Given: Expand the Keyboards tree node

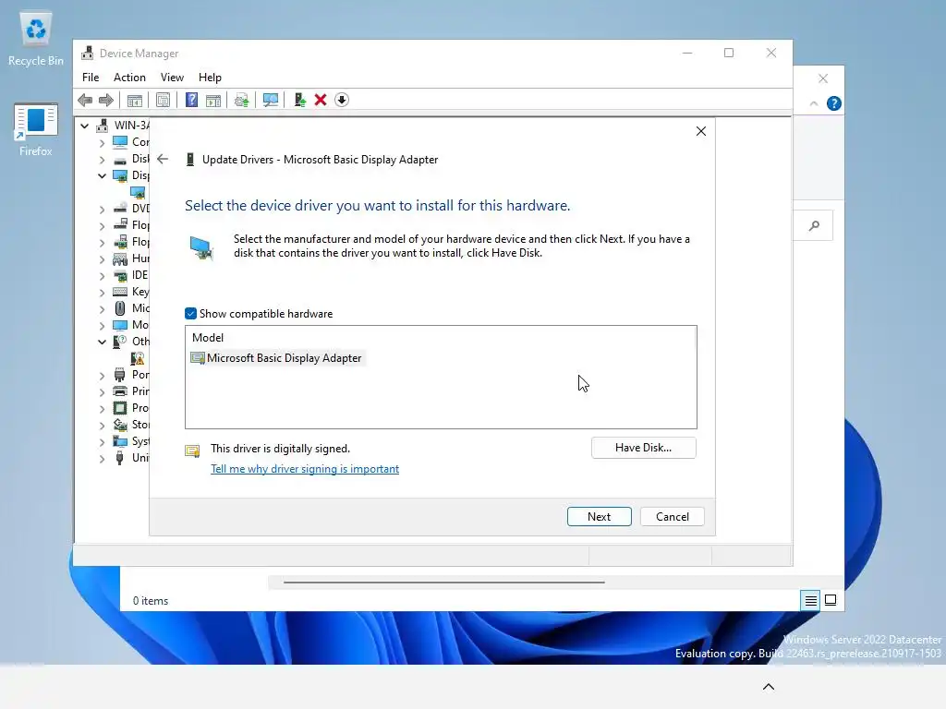Looking at the screenshot, I should tap(102, 292).
